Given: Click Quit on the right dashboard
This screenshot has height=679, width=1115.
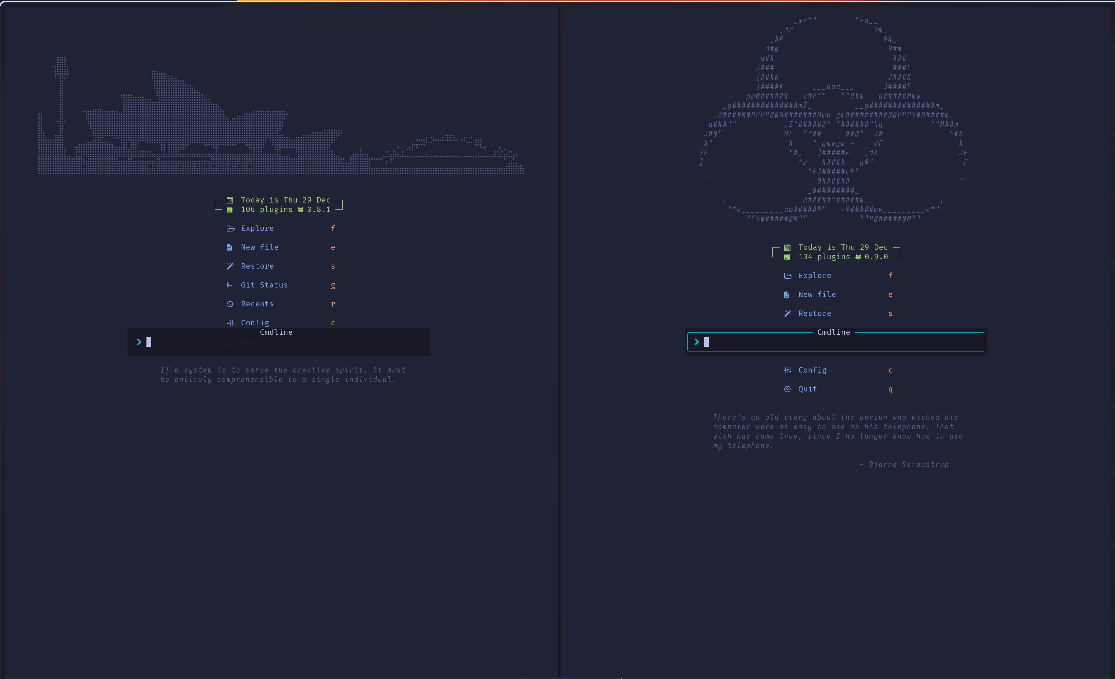Looking at the screenshot, I should (x=807, y=389).
